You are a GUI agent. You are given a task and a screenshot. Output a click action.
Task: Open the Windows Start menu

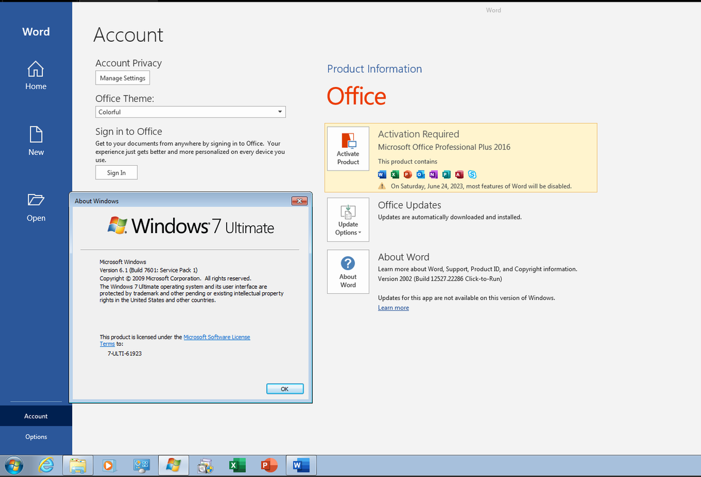pyautogui.click(x=14, y=466)
